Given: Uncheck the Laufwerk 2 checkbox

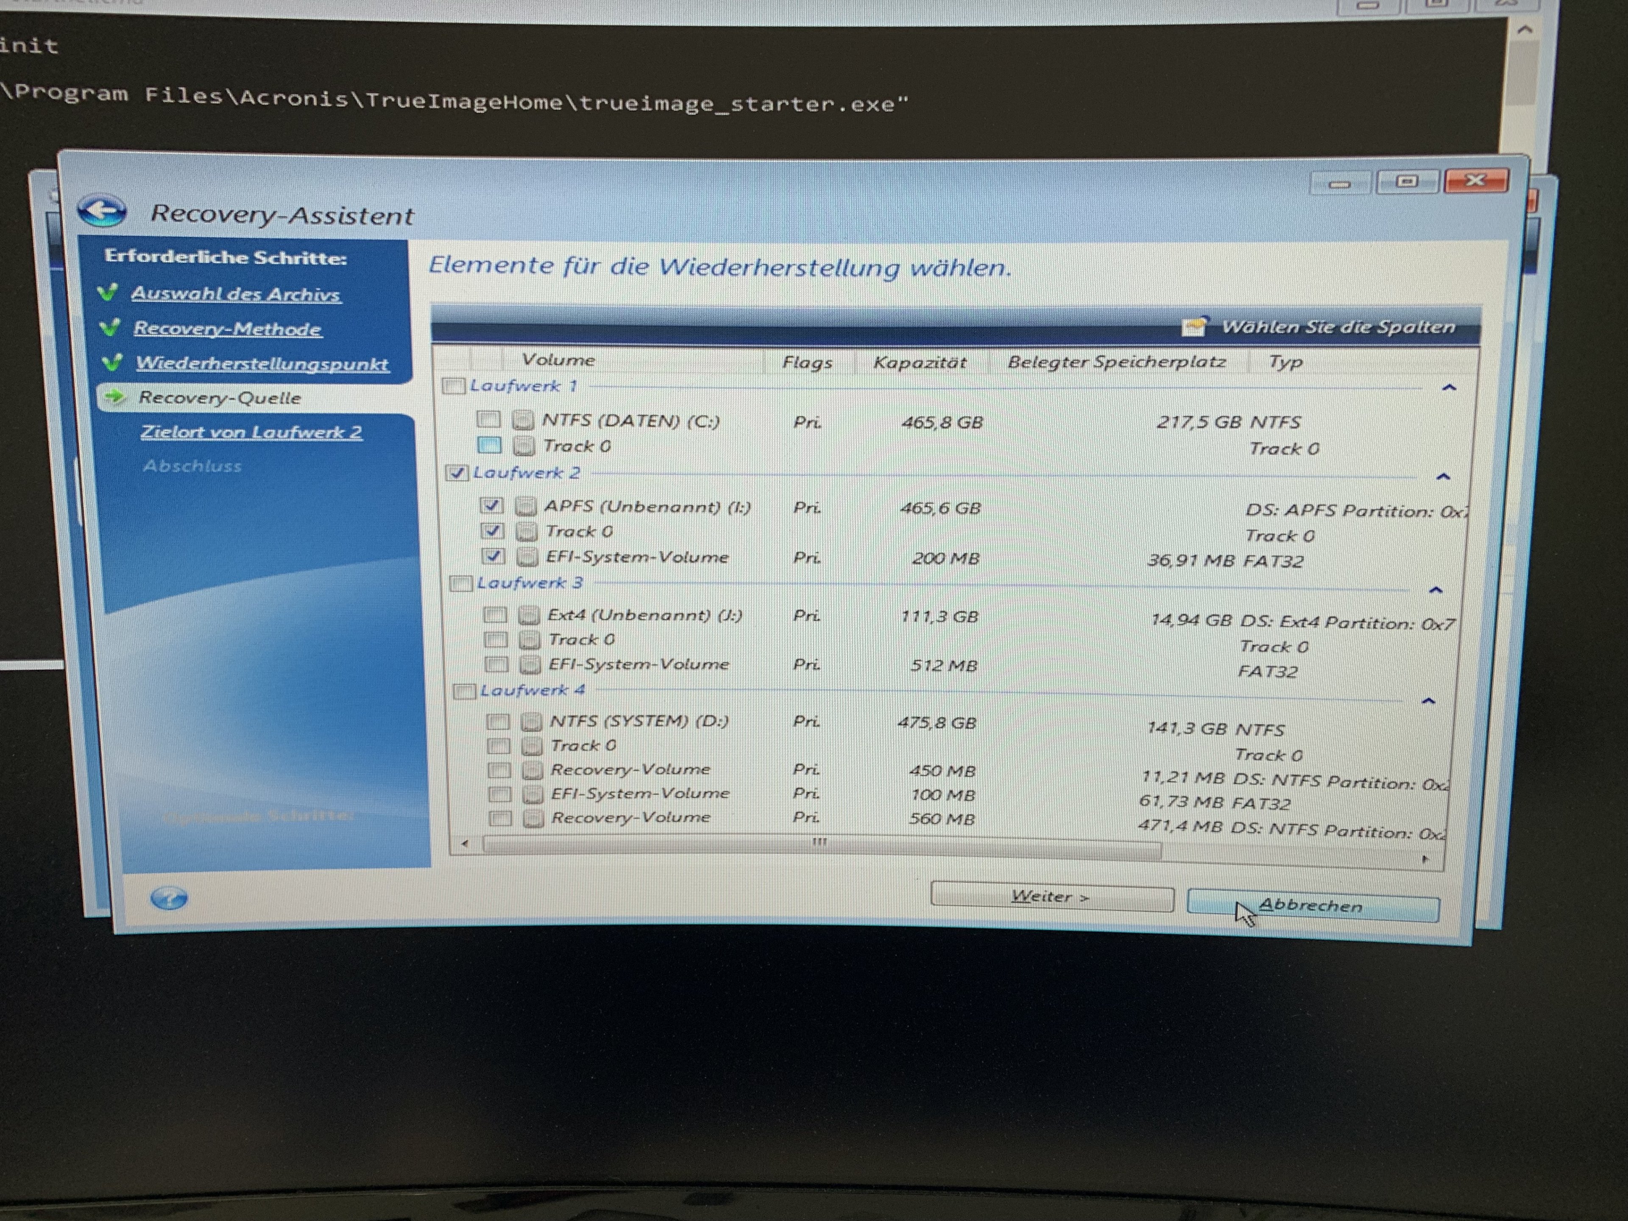Looking at the screenshot, I should 457,473.
